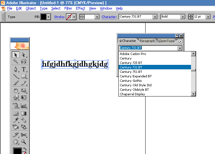Select the Magic Wand tool
Viewport: 215px width, 154px height.
pos(15,61)
